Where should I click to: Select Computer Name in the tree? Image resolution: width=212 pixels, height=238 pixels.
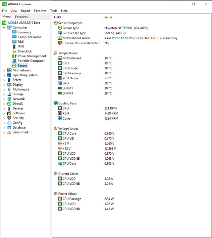(29, 37)
